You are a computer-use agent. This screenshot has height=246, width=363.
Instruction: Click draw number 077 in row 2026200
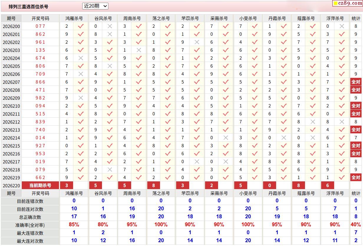click(40, 26)
